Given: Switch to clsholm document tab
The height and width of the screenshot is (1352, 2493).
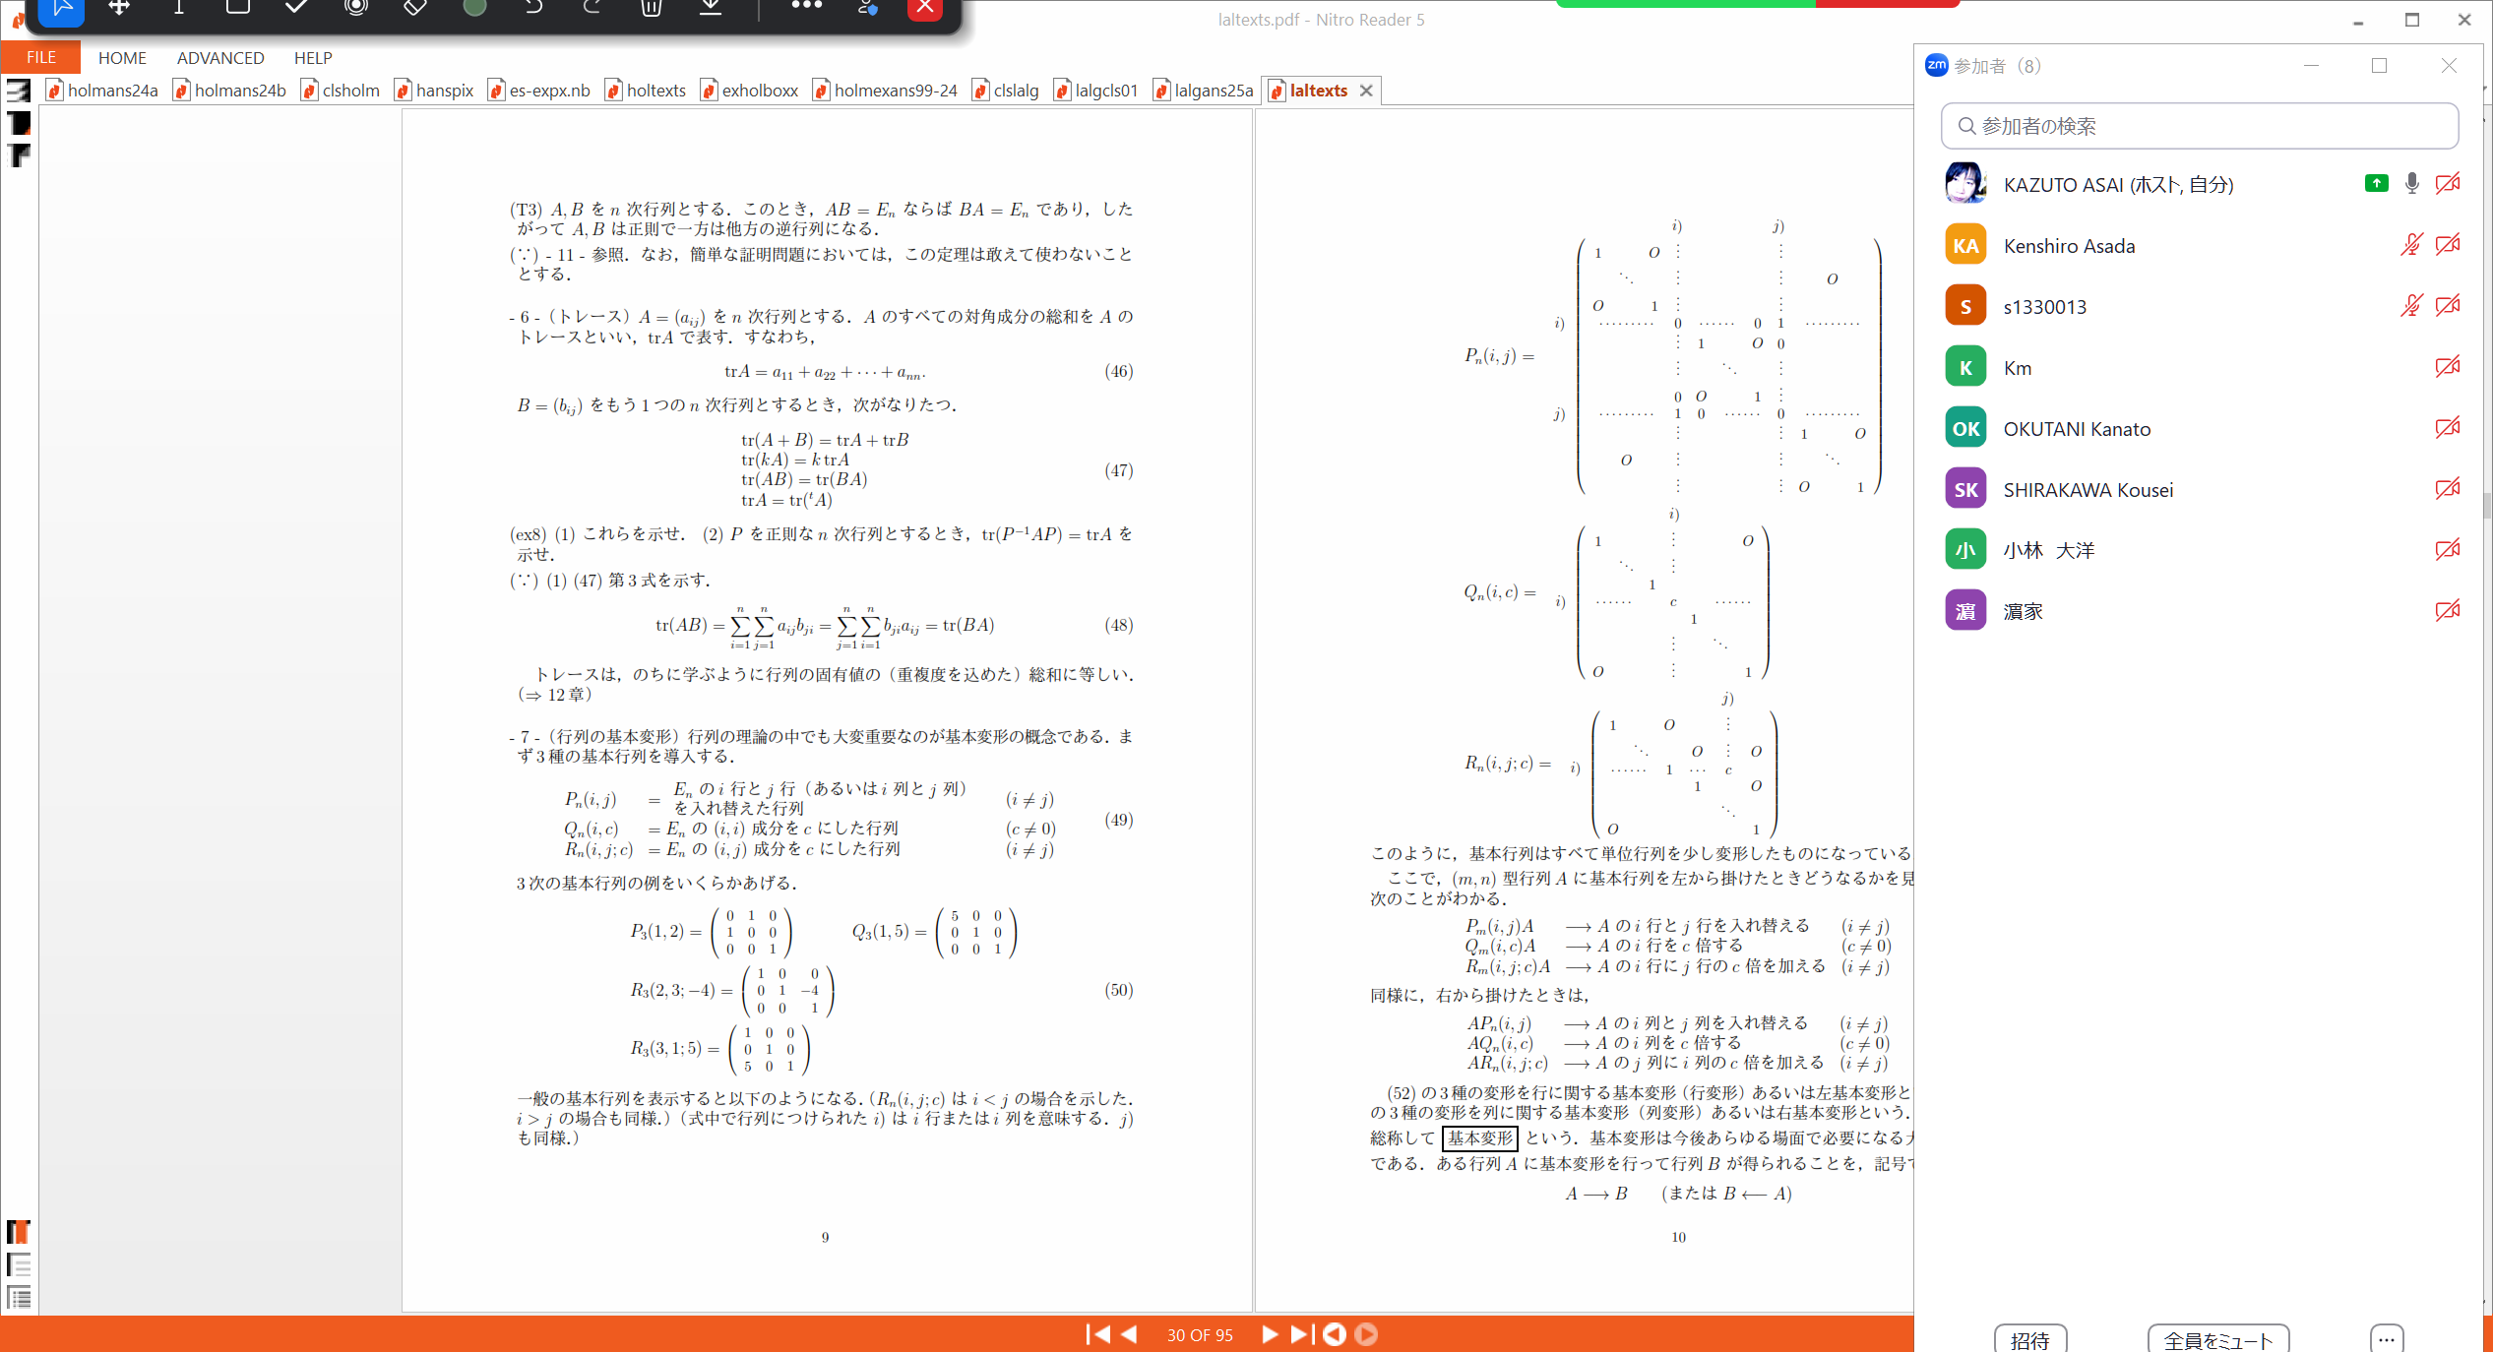Looking at the screenshot, I should pos(341,91).
